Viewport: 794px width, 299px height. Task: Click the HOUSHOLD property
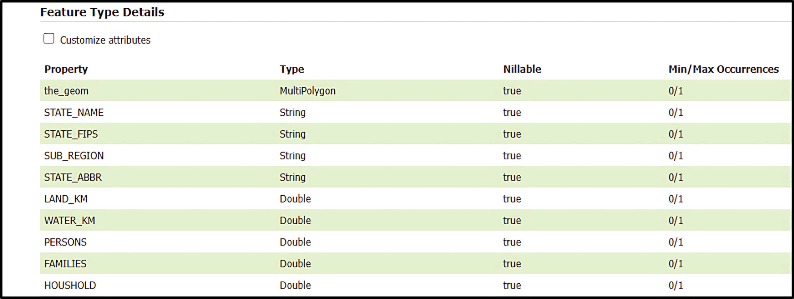tap(70, 285)
